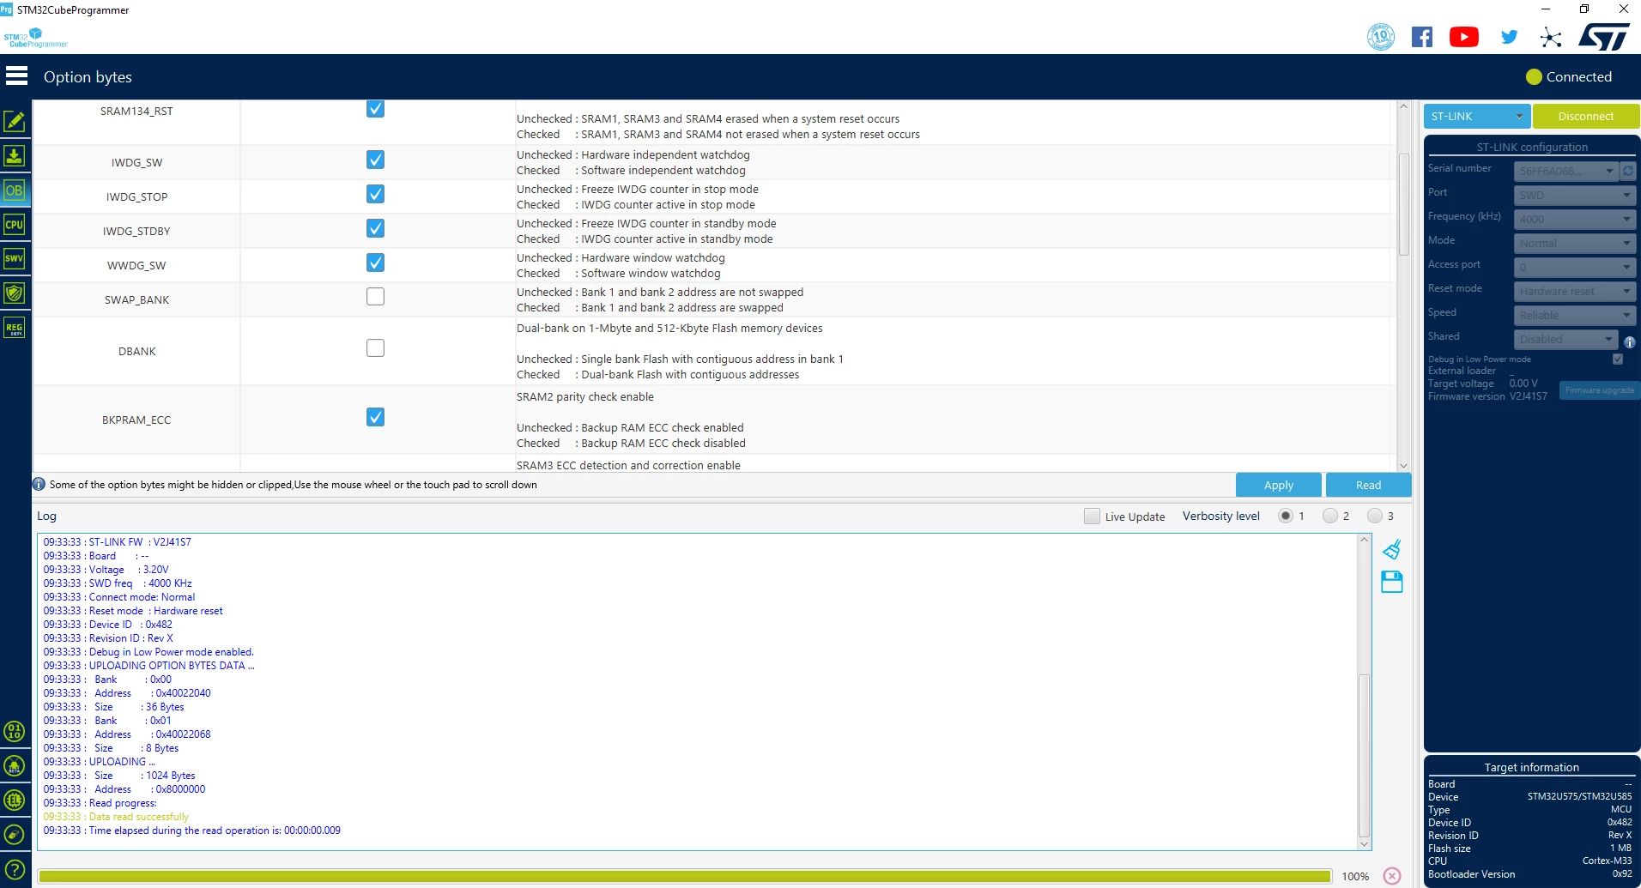Viewport: 1641px width, 888px height.
Task: Open the Reset mode dropdown
Action: click(x=1575, y=291)
